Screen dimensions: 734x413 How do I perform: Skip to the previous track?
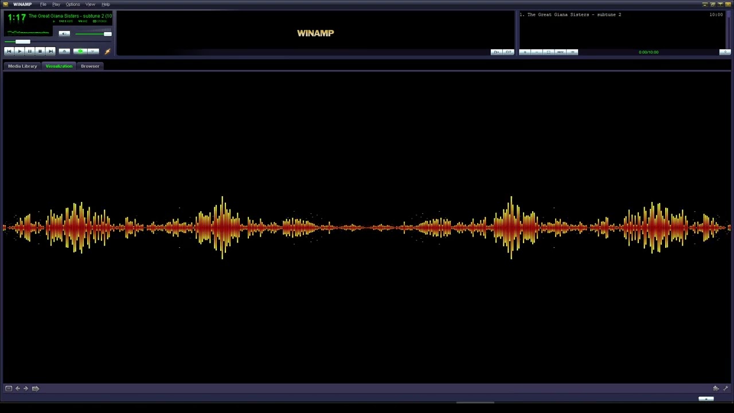coord(9,51)
